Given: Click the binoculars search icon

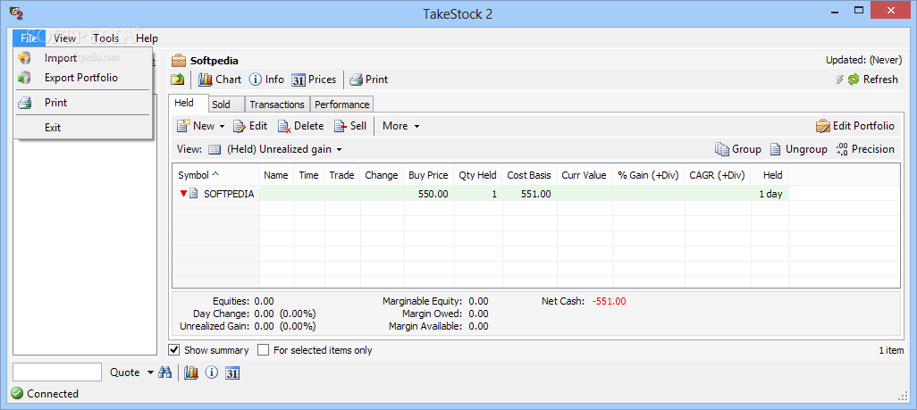Looking at the screenshot, I should click(165, 372).
